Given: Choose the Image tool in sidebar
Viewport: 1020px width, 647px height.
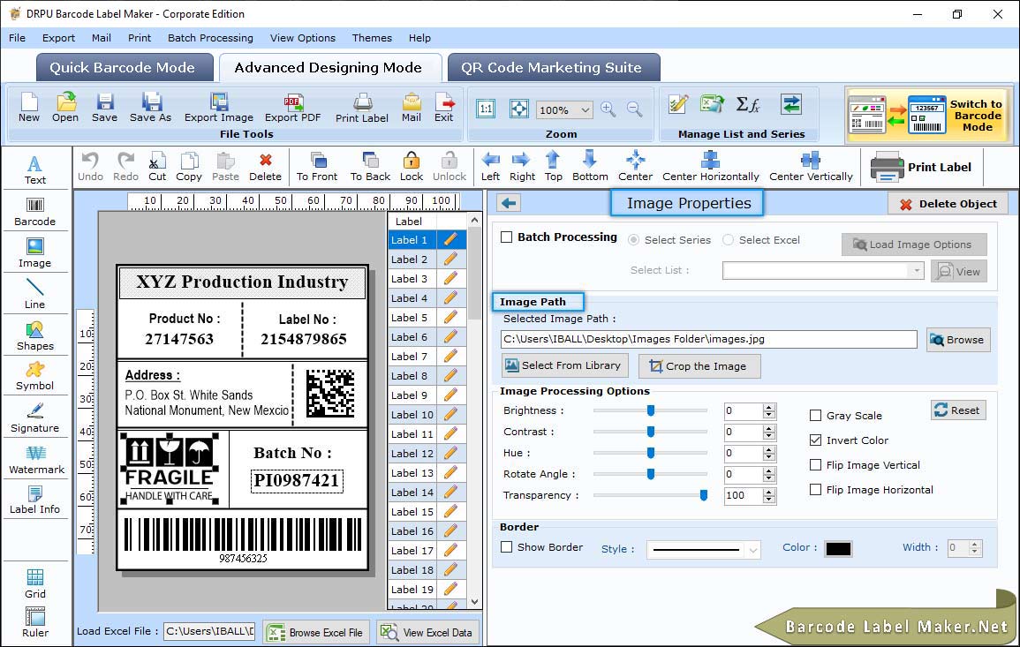Looking at the screenshot, I should [x=35, y=253].
